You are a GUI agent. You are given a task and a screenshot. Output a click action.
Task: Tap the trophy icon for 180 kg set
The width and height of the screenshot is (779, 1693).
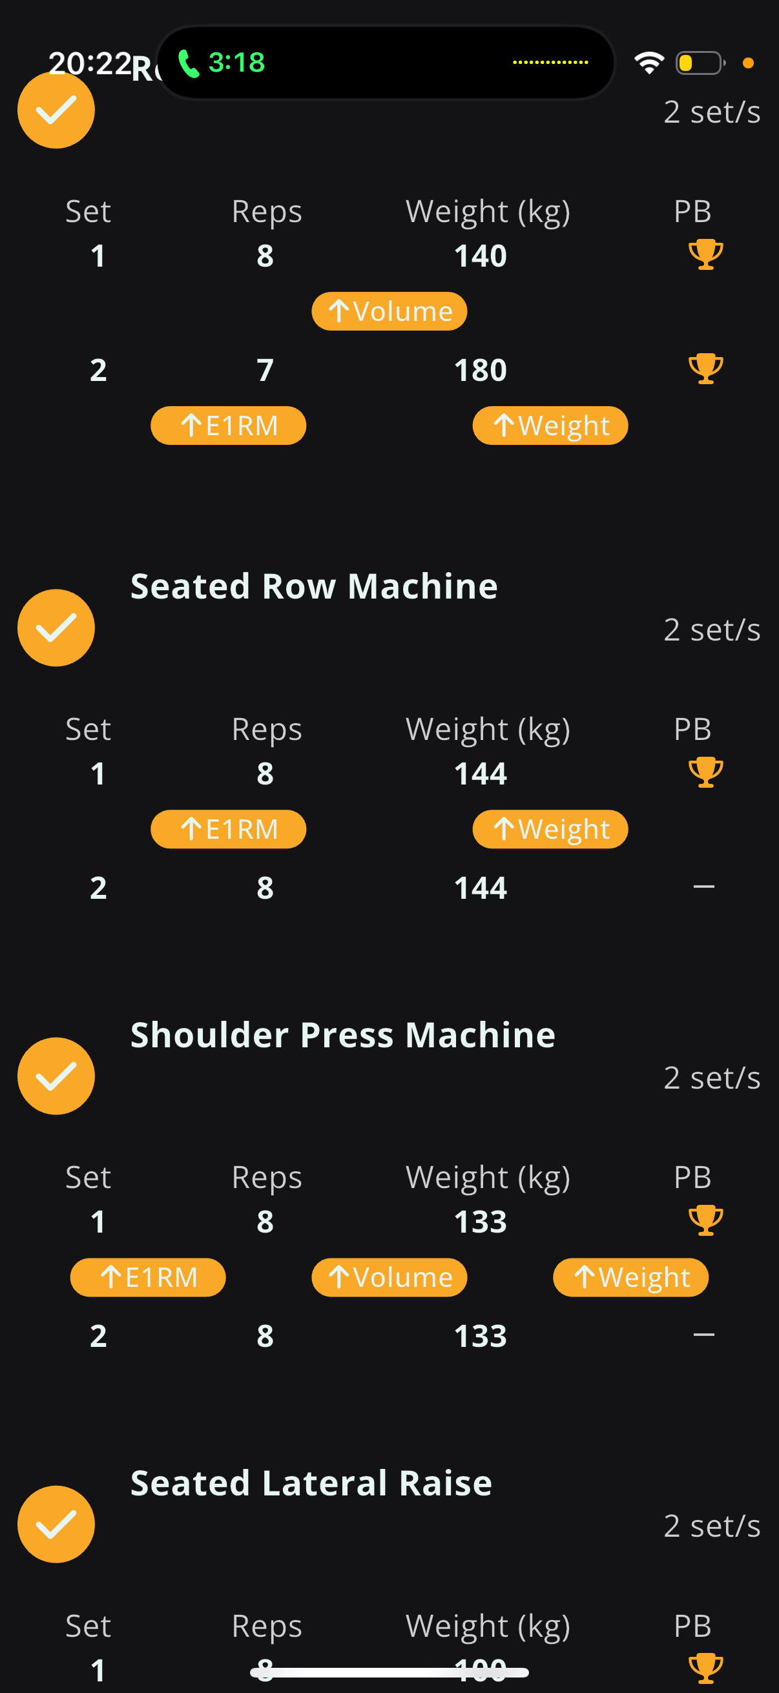(705, 369)
